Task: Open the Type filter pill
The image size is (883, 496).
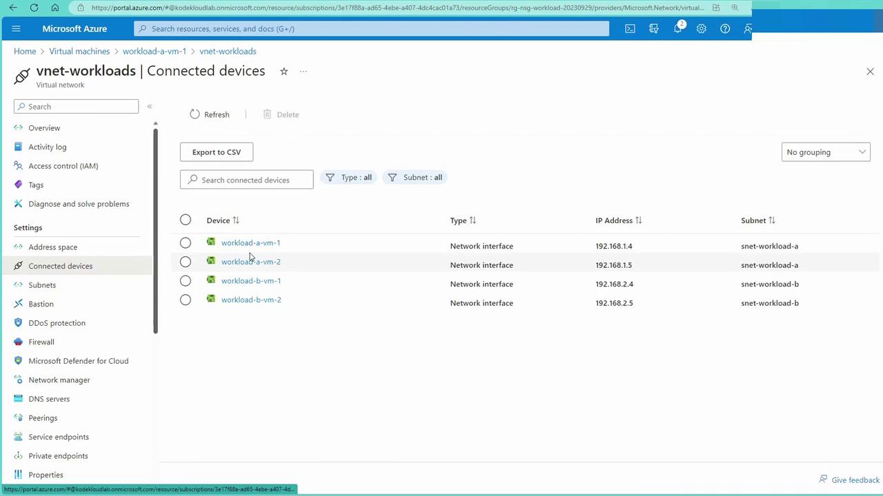Action: pyautogui.click(x=349, y=178)
